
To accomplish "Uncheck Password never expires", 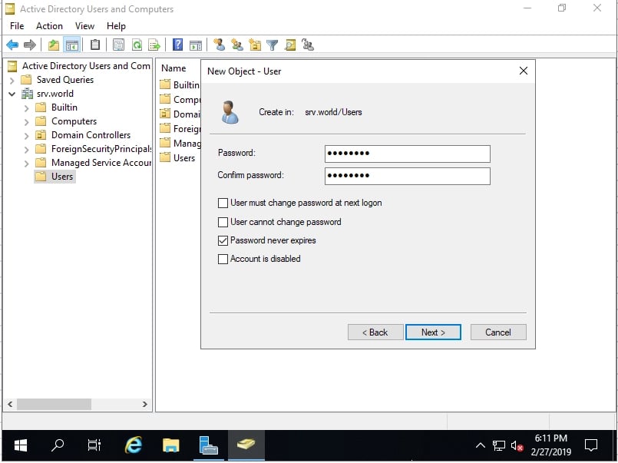I will coord(223,241).
